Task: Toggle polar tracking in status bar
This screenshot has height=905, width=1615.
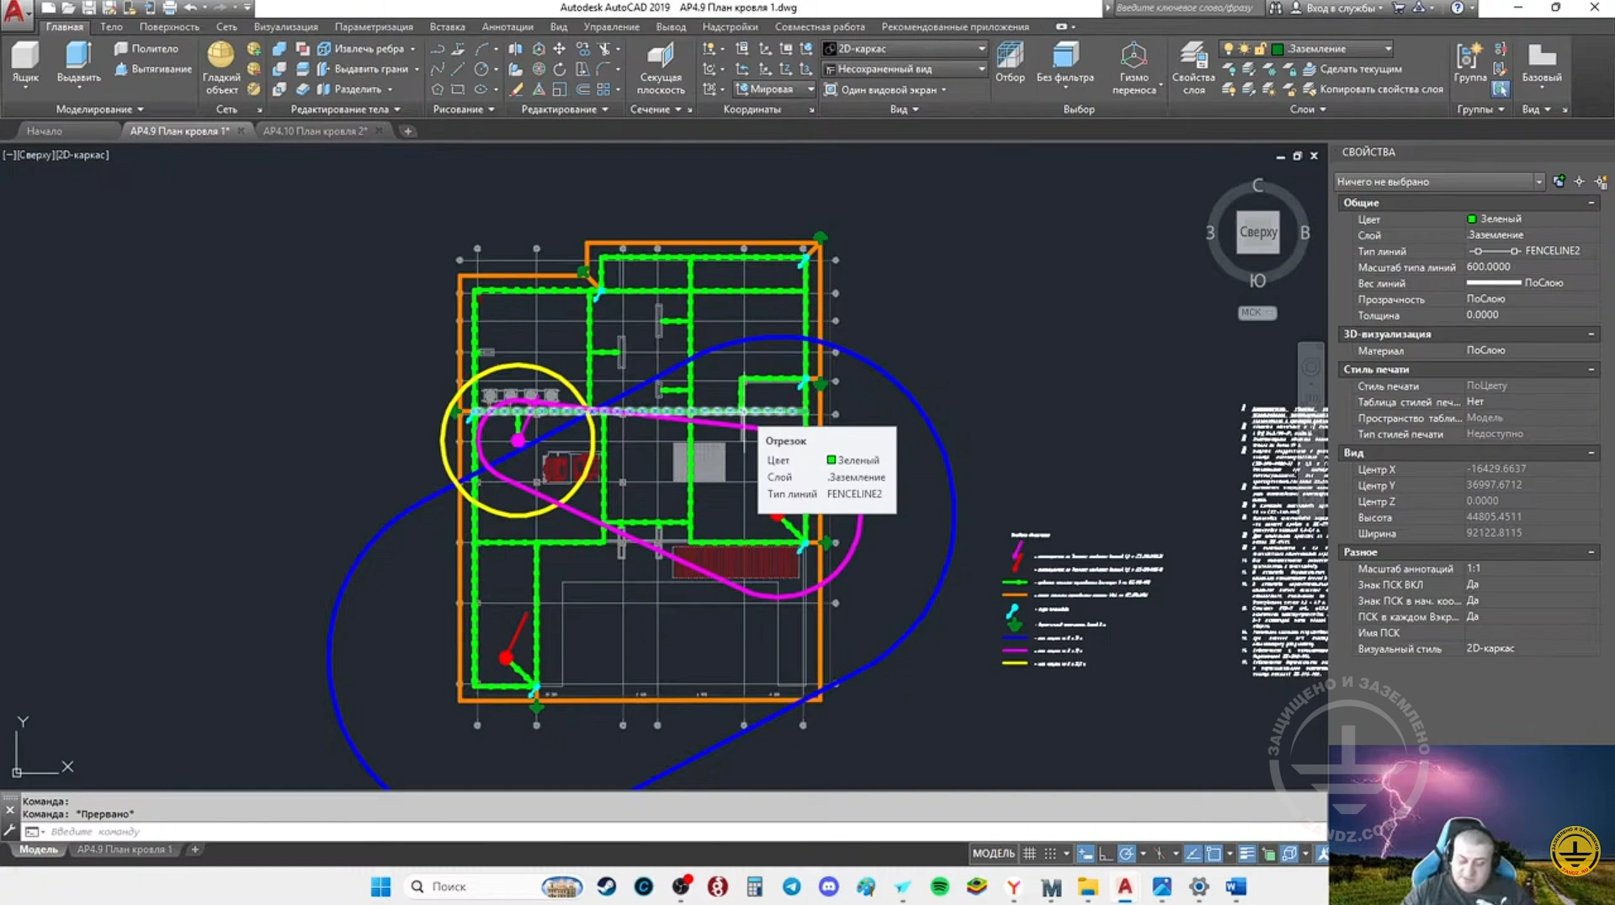Action: (1126, 854)
